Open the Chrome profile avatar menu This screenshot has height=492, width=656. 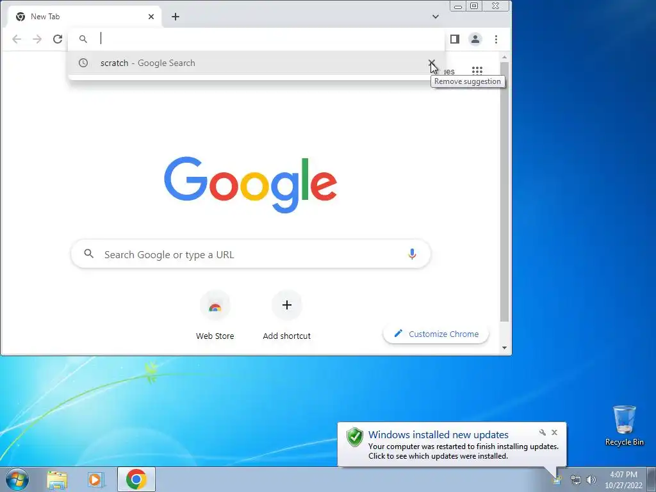point(475,39)
